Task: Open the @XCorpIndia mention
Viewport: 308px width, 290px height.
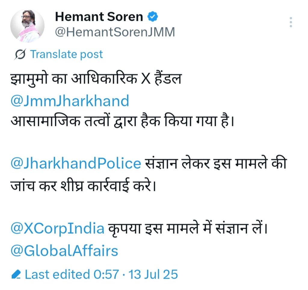Action: point(57,228)
